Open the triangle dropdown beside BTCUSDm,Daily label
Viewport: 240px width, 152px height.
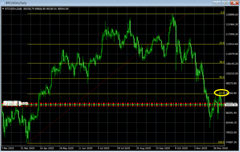(3, 9)
